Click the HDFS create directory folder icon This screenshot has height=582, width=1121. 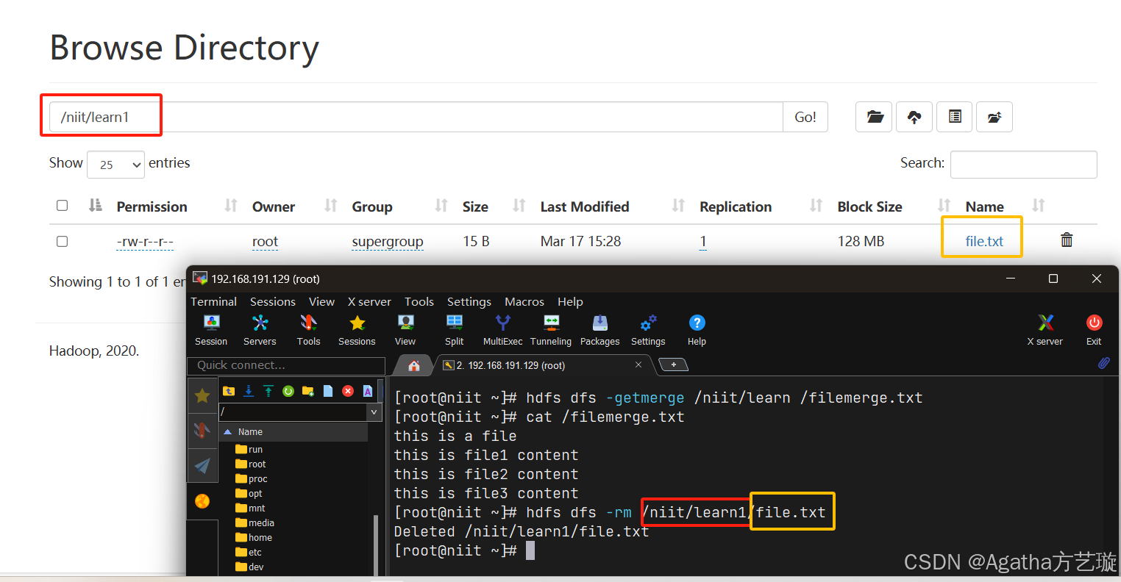pyautogui.click(x=875, y=117)
